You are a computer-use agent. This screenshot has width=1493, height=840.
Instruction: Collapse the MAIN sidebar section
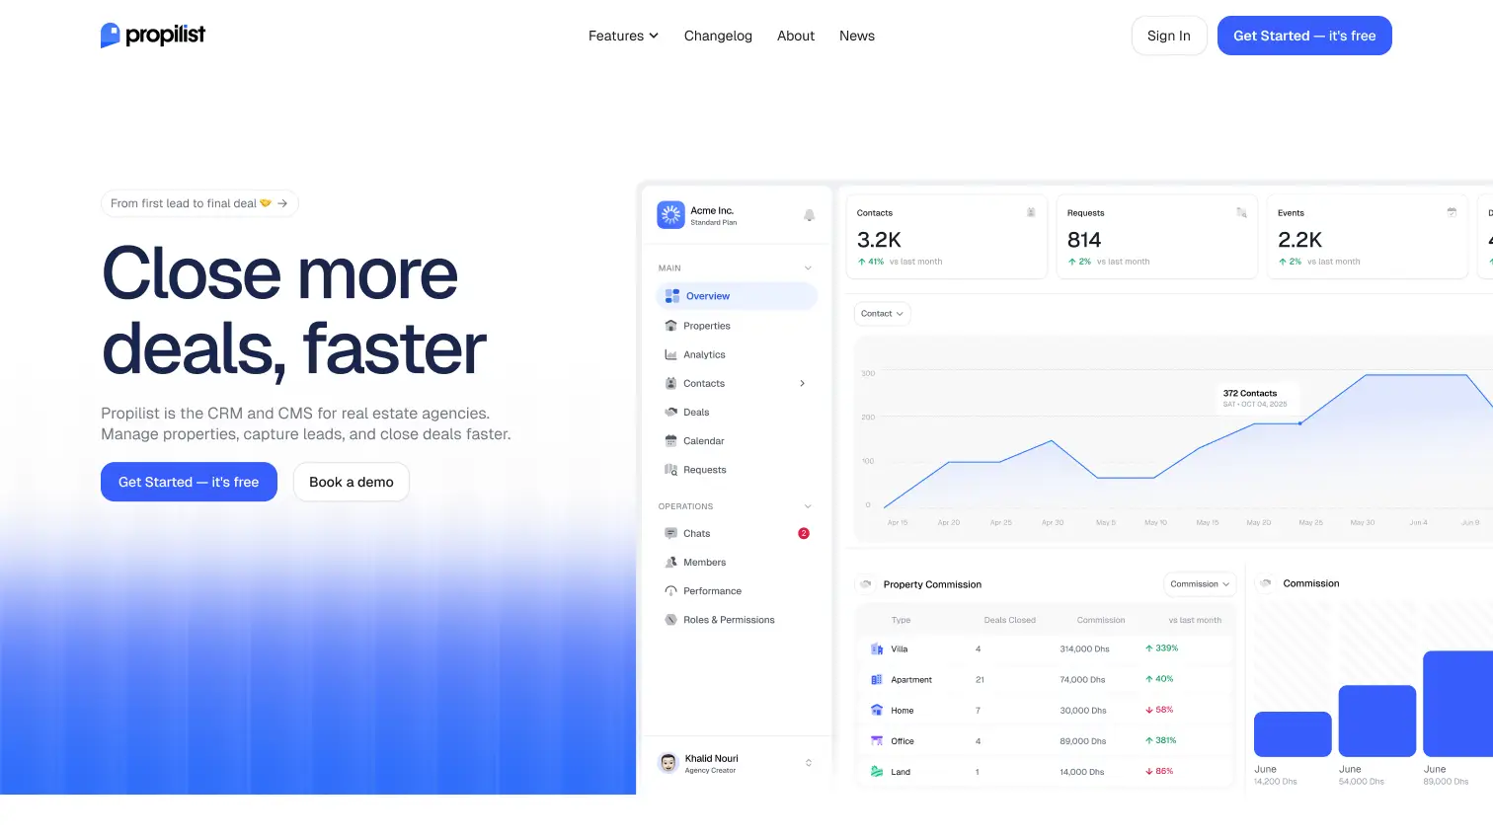click(808, 268)
